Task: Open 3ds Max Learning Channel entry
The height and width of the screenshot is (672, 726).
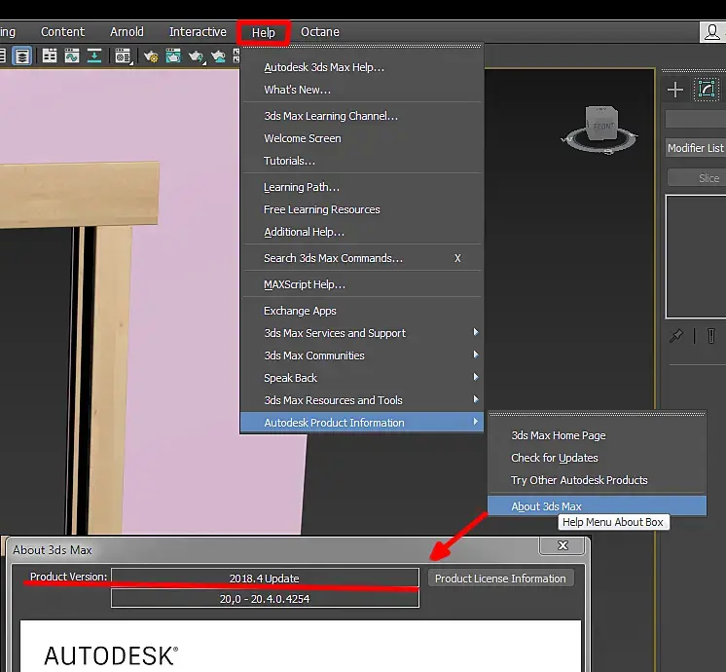Action: (x=362, y=116)
